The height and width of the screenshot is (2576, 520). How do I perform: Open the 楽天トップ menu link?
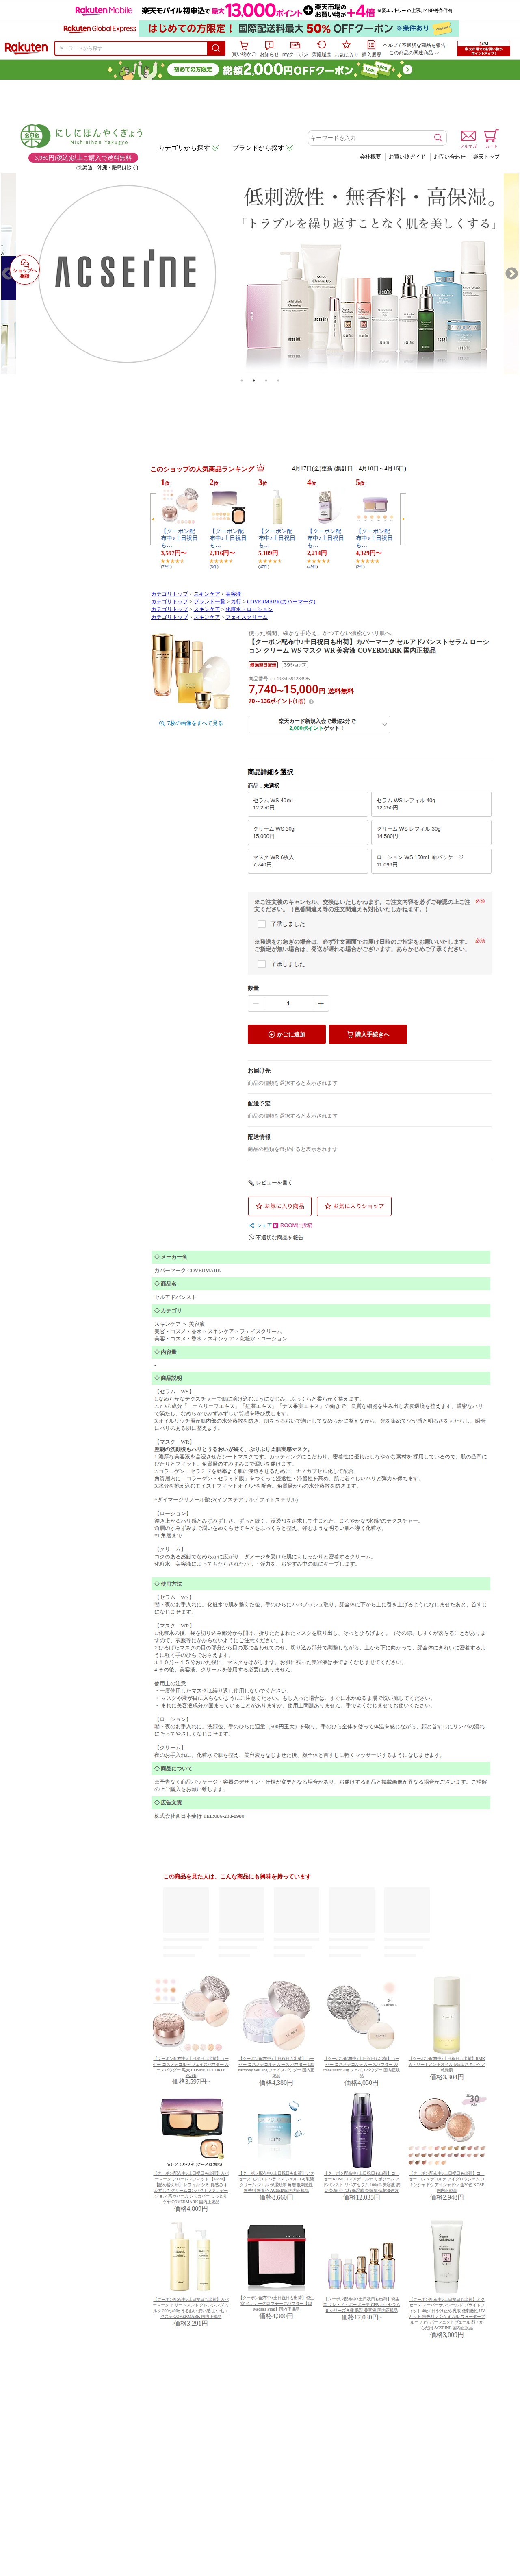point(486,157)
